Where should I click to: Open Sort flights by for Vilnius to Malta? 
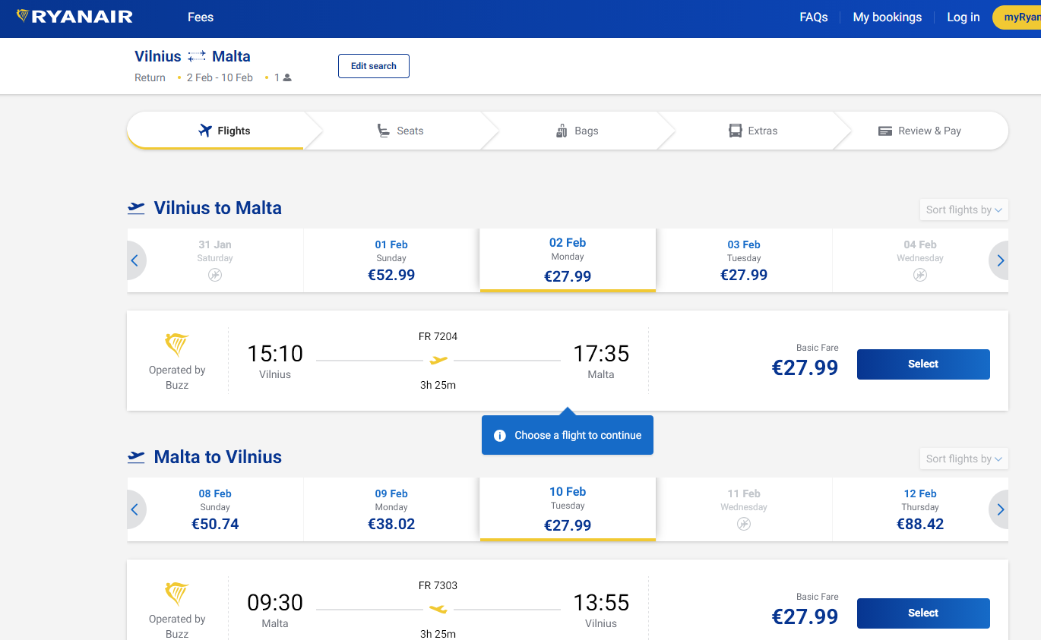964,210
